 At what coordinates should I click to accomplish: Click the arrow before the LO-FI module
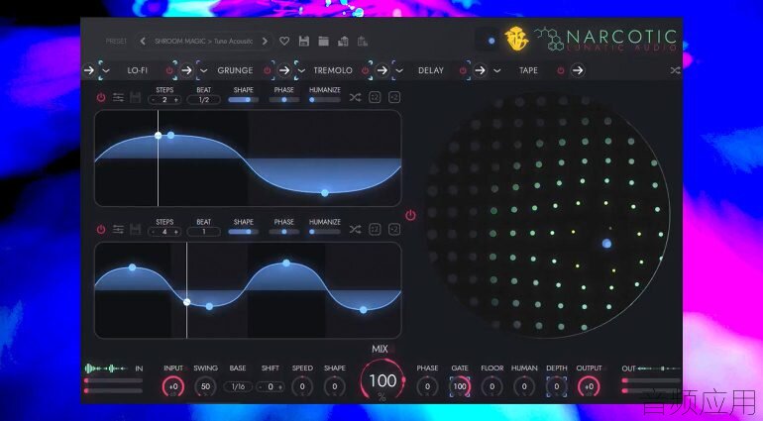tap(88, 70)
